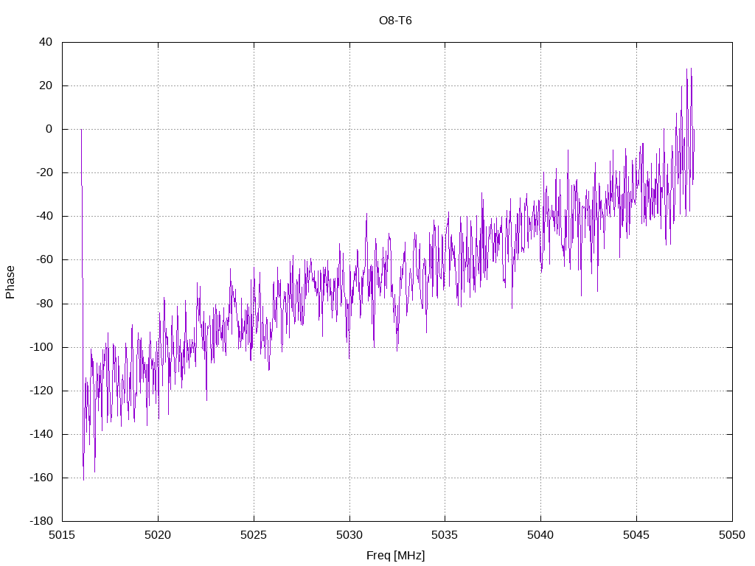Click x-axis tick label 5030
The width and height of the screenshot is (755, 566).
point(349,535)
